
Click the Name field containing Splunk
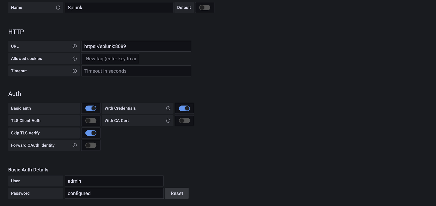point(119,8)
